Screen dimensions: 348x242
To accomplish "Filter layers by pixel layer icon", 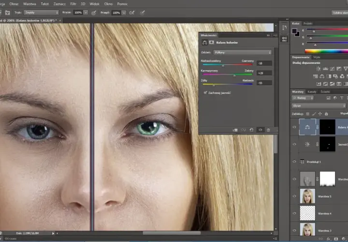I will (329, 98).
